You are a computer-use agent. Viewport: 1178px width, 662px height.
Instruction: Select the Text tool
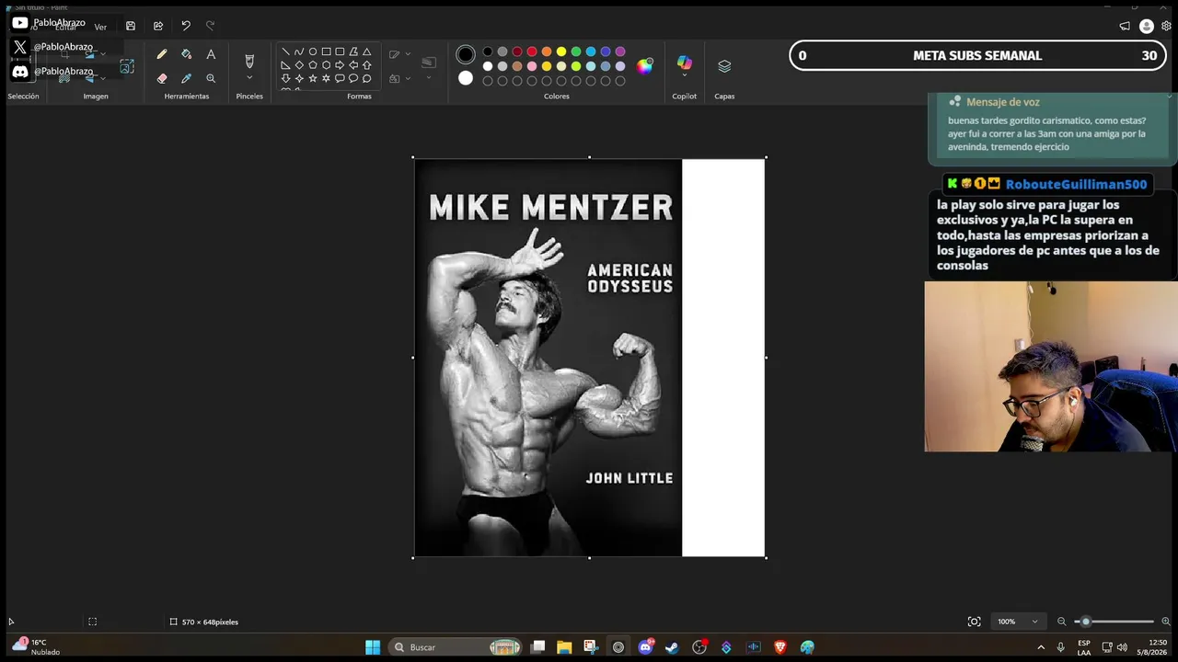click(x=211, y=54)
